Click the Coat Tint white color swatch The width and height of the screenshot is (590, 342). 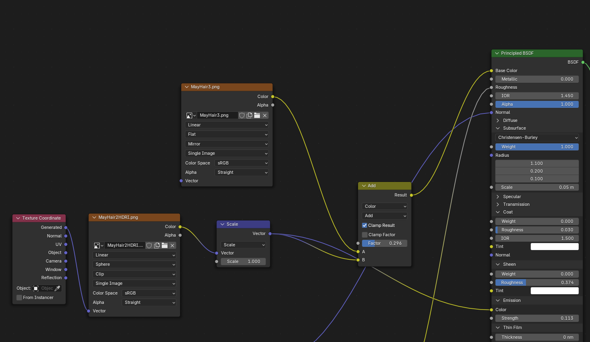(554, 246)
